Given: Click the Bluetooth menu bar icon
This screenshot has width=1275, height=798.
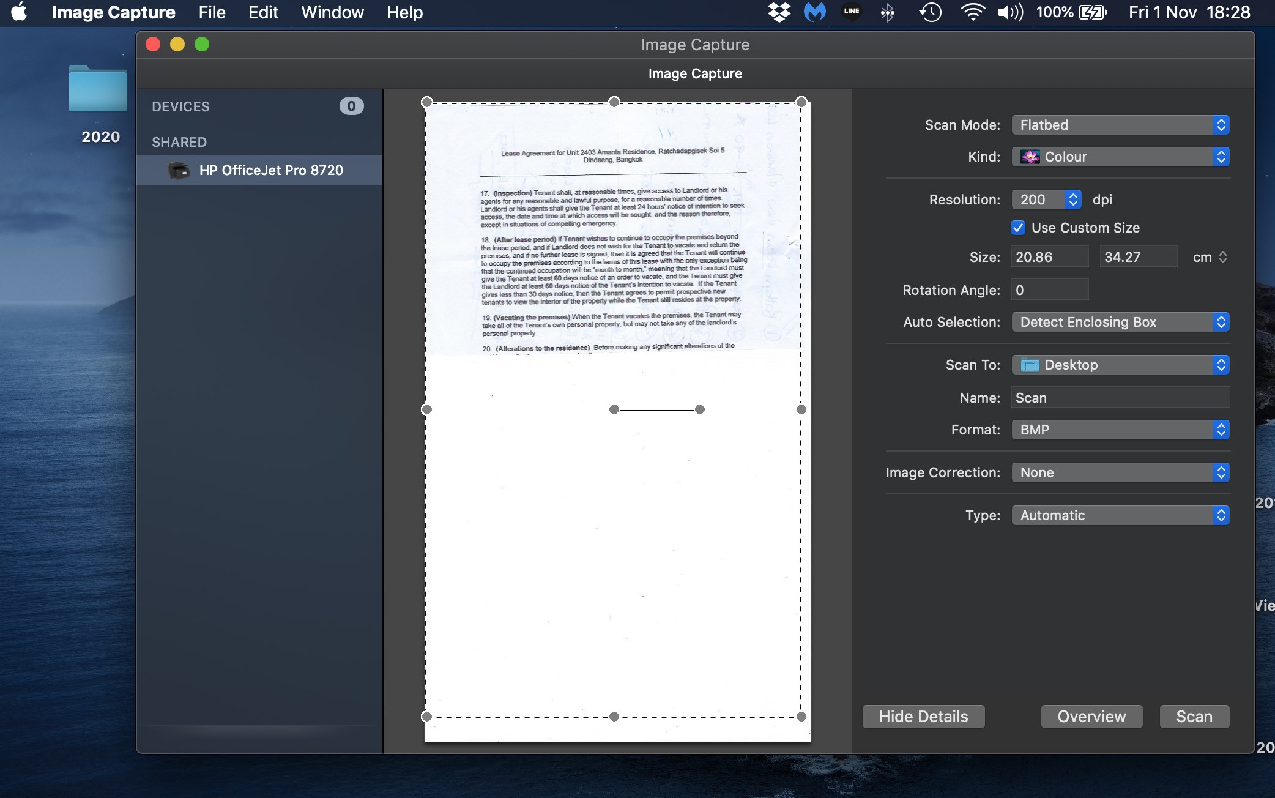Looking at the screenshot, I should (887, 12).
